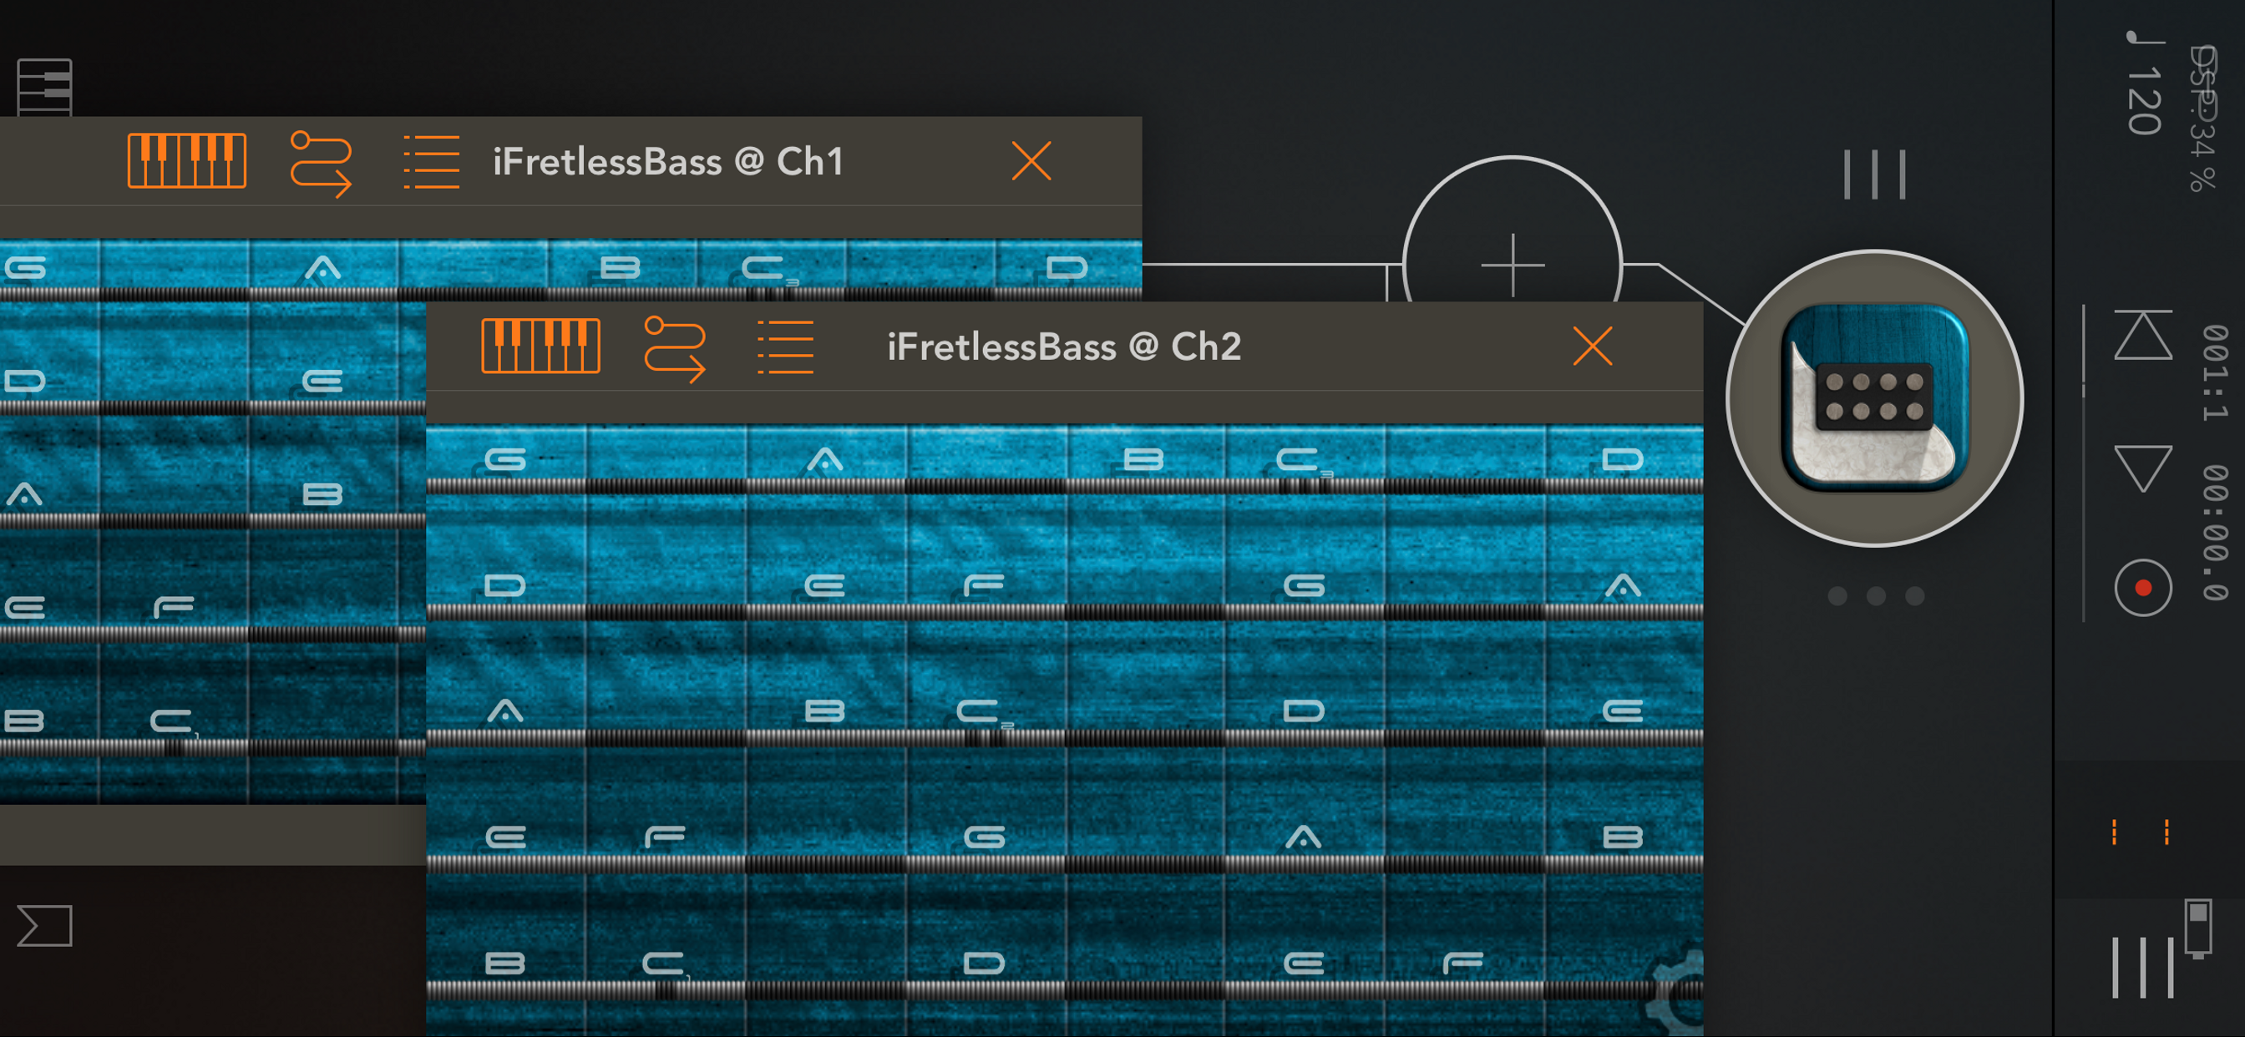Click the 00:00.0 time readout
This screenshot has height=1037, width=2245.
2214,533
